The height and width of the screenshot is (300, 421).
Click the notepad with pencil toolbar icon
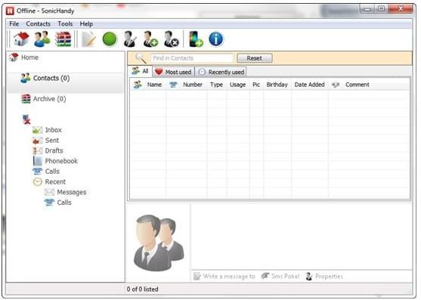click(88, 39)
